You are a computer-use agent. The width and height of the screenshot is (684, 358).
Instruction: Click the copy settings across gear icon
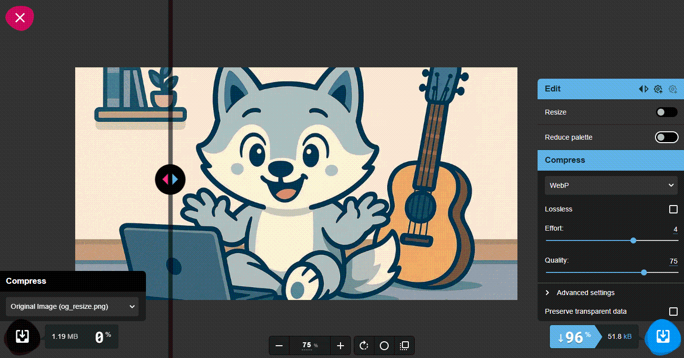click(658, 89)
